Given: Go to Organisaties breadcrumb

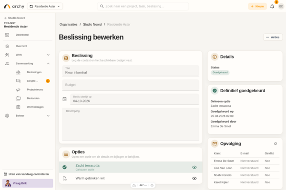Looking at the screenshot, I should (68, 24).
